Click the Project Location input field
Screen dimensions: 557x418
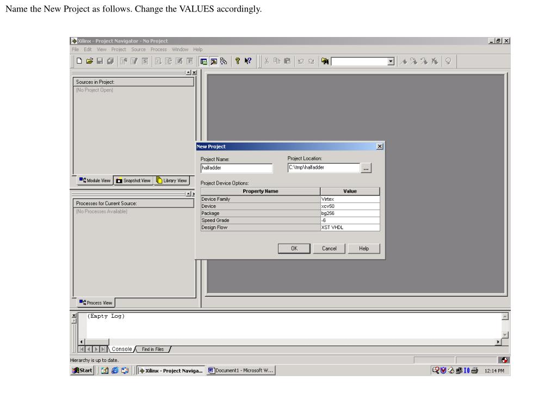(324, 168)
